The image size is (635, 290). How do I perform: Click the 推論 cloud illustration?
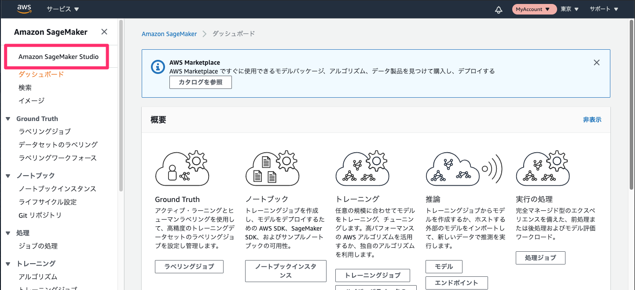[464, 169]
